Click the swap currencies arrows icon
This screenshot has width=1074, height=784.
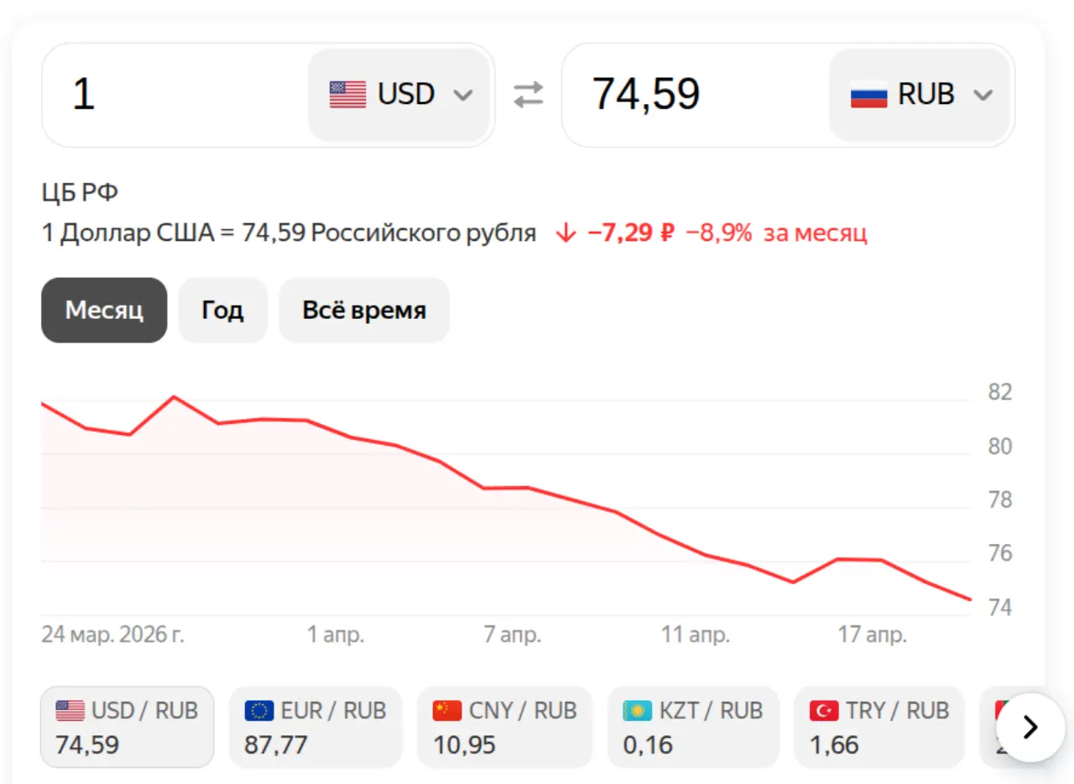pos(529,94)
